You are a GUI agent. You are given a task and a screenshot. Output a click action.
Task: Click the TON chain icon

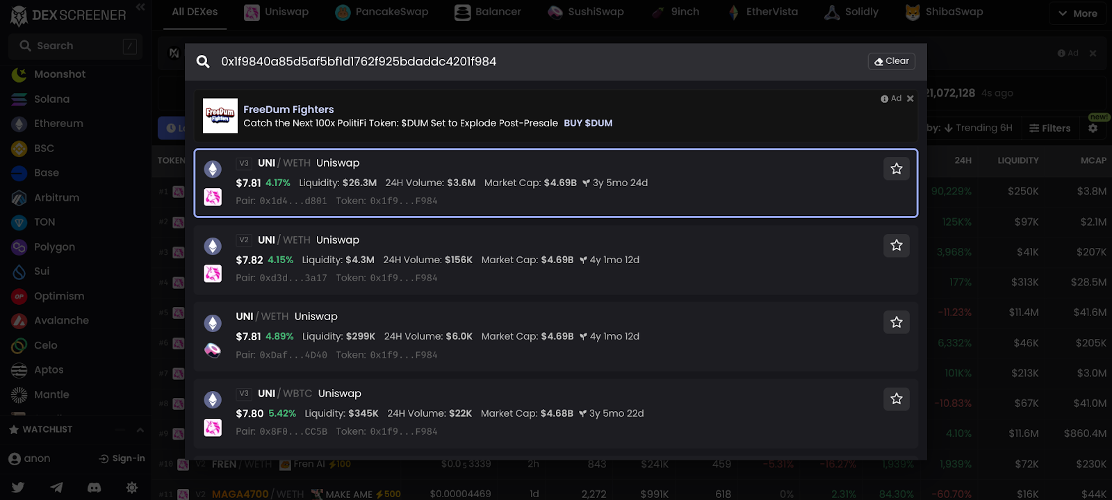click(x=19, y=222)
